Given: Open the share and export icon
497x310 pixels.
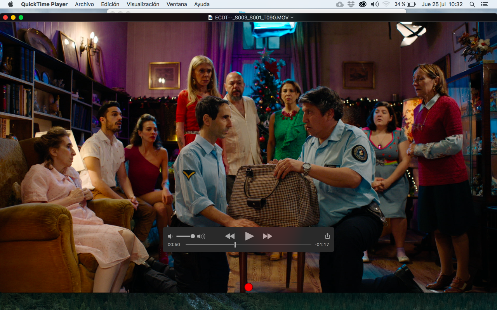Looking at the screenshot, I should (x=327, y=236).
